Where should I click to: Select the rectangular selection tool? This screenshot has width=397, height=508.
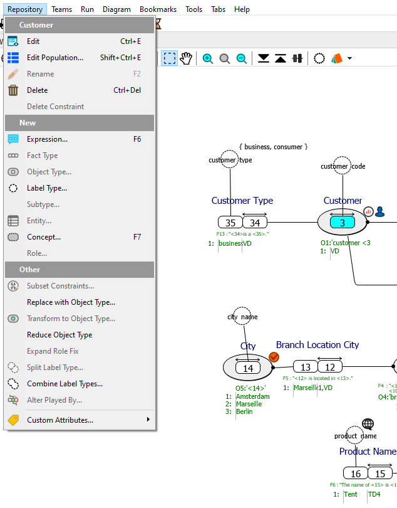169,58
